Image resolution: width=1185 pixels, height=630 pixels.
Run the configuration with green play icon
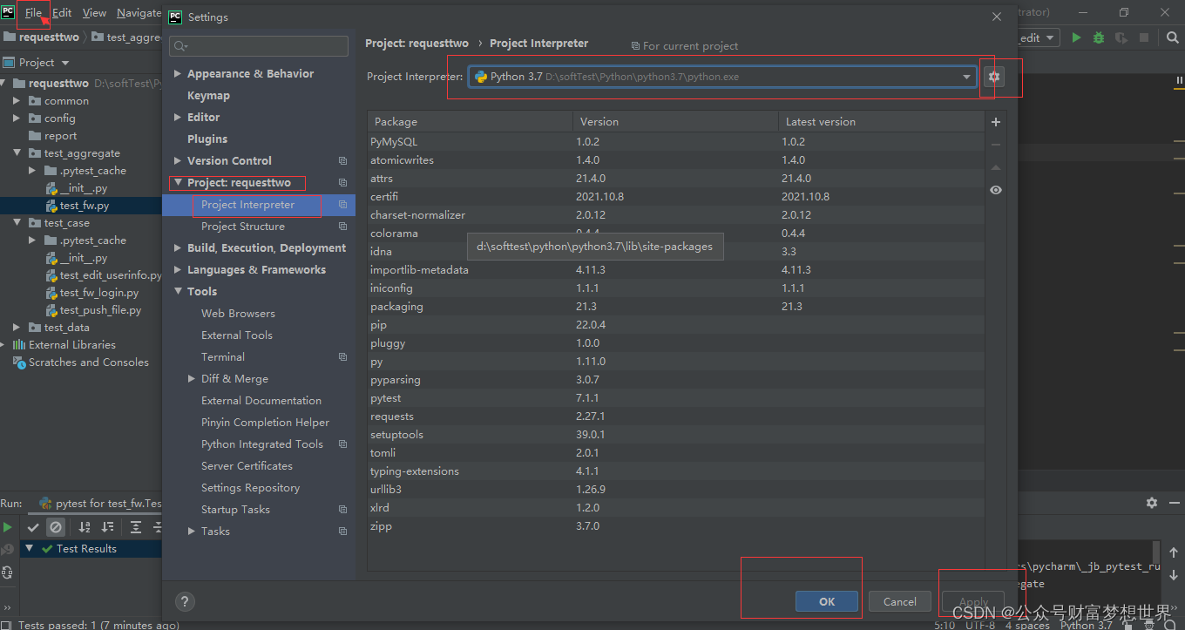[1077, 37]
